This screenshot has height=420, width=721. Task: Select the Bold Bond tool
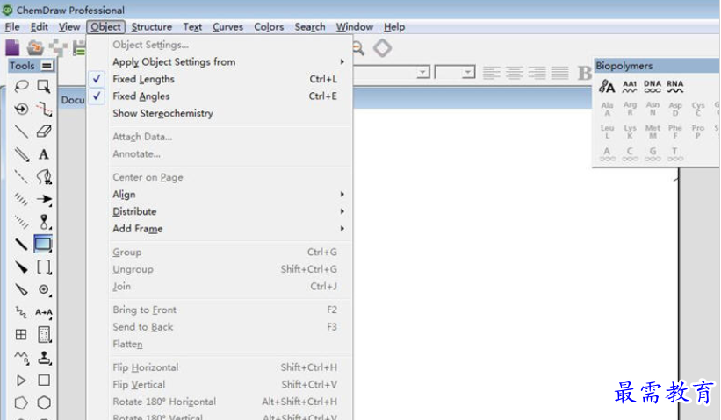point(21,245)
